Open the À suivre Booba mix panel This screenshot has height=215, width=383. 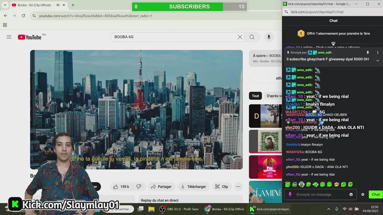(265, 58)
